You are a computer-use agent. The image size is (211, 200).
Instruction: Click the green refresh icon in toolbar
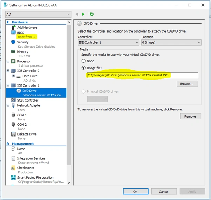tap(91, 14)
